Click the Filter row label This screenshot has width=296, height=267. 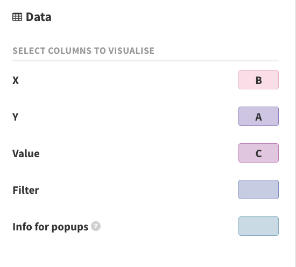point(26,190)
